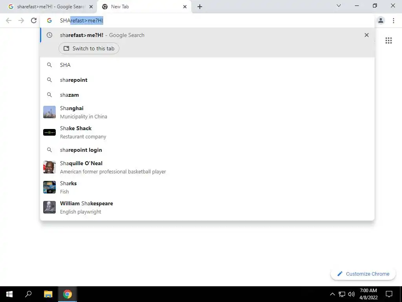Image resolution: width=402 pixels, height=302 pixels.
Task: Click the Customize Chrome button
Action: click(x=363, y=274)
